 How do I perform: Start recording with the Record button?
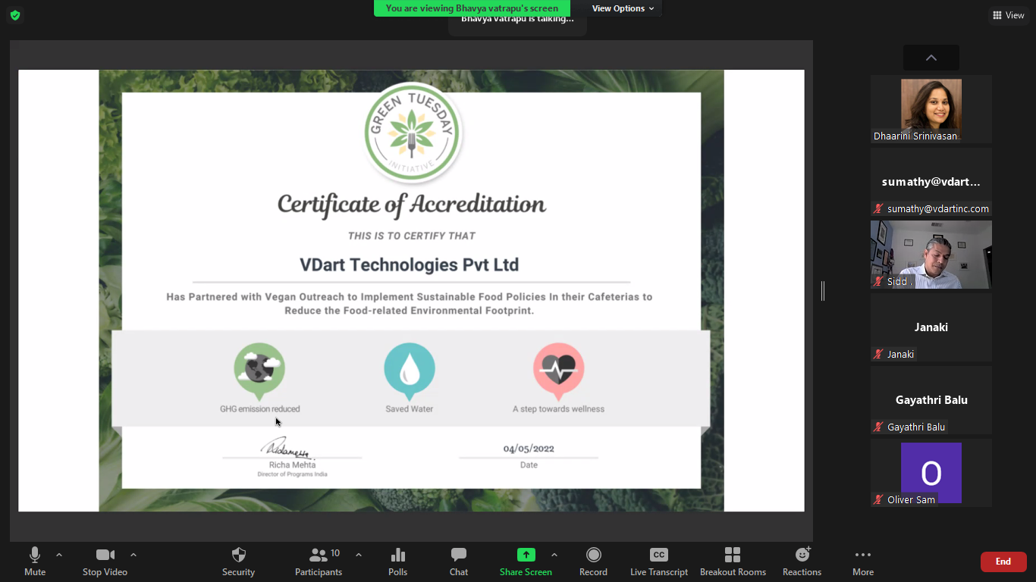[x=593, y=562]
